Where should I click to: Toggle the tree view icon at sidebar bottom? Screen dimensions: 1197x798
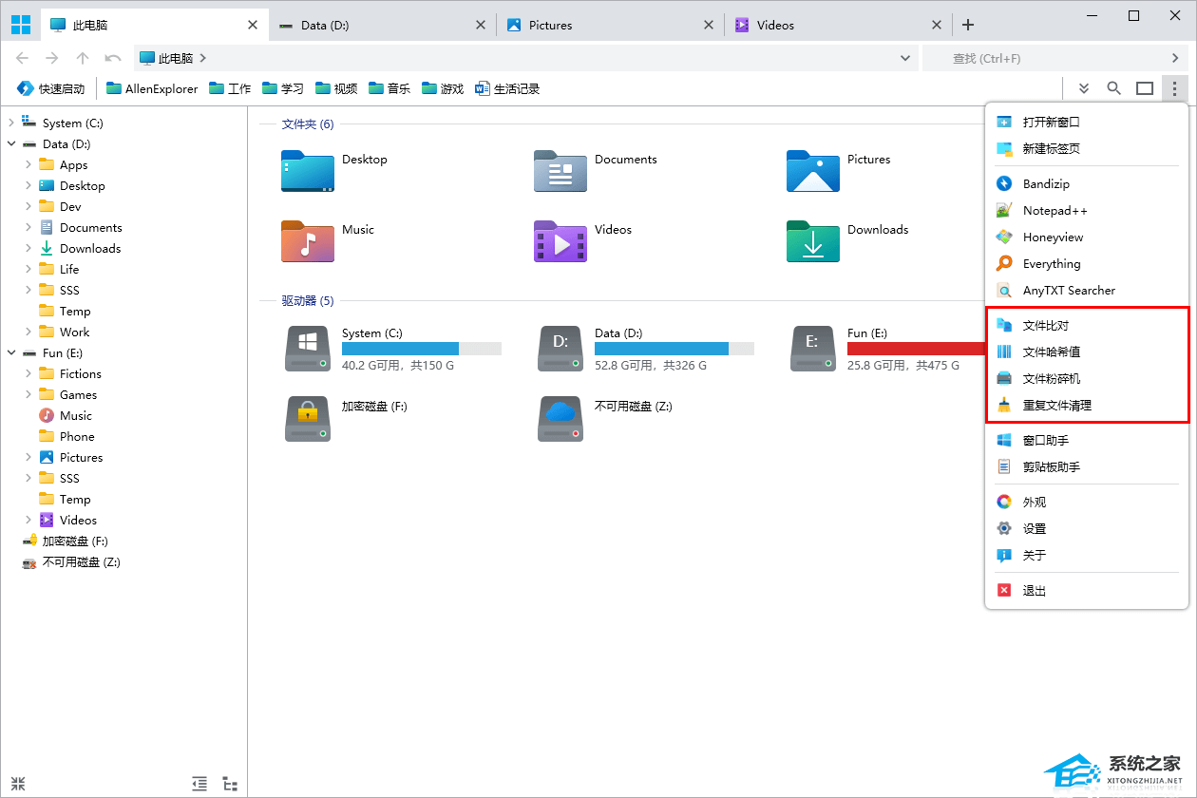tap(230, 784)
